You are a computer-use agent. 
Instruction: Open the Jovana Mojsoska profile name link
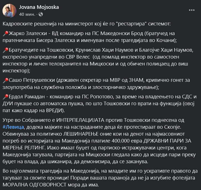(x=39, y=7)
